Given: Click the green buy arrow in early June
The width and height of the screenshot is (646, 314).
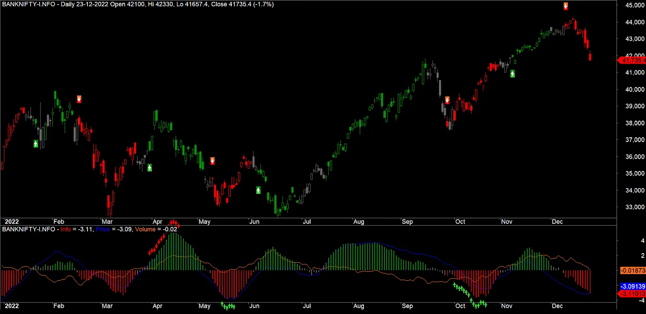Looking at the screenshot, I should coord(258,190).
